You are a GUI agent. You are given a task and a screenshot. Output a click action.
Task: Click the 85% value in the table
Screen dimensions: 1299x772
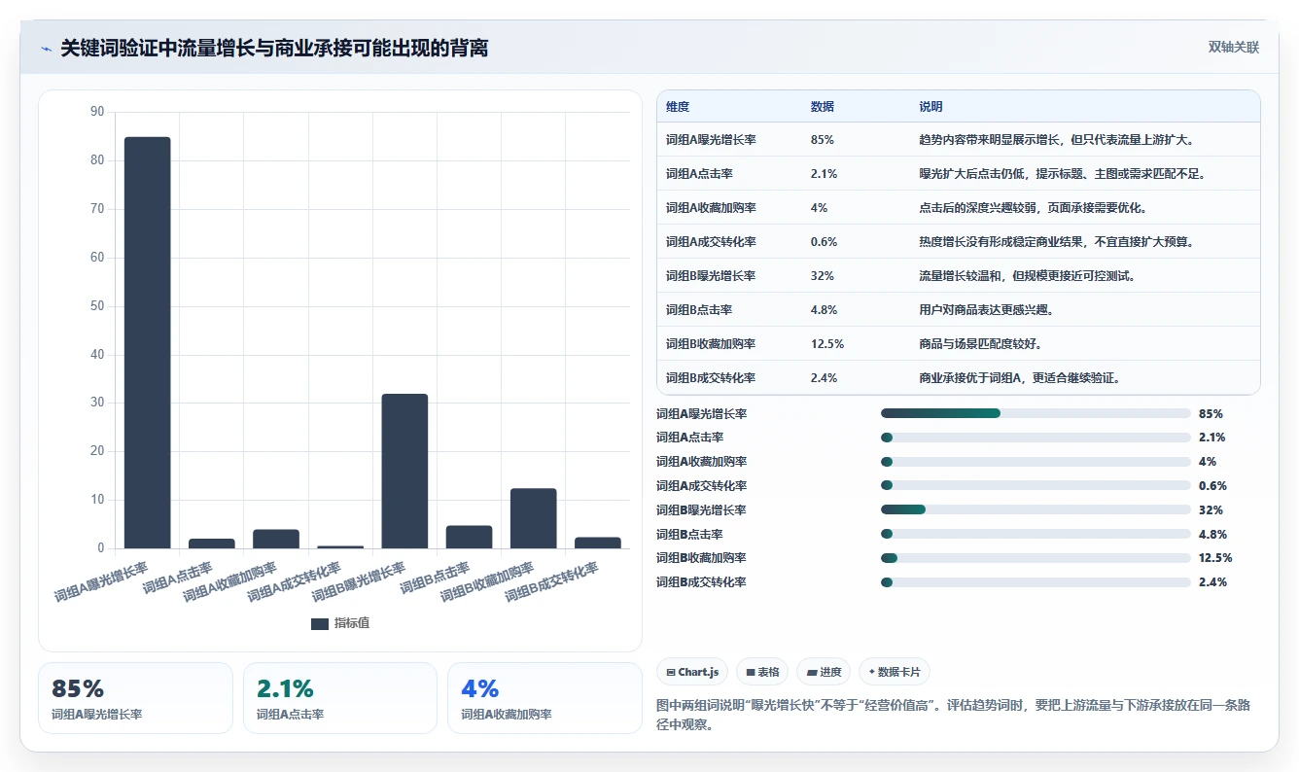pos(822,140)
